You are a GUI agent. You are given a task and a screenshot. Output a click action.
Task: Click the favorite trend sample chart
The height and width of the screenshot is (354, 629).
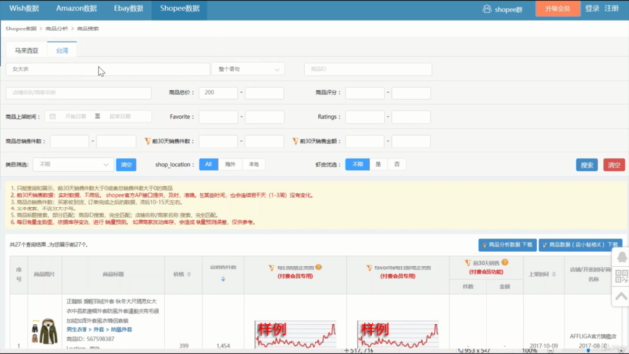[x=397, y=334]
